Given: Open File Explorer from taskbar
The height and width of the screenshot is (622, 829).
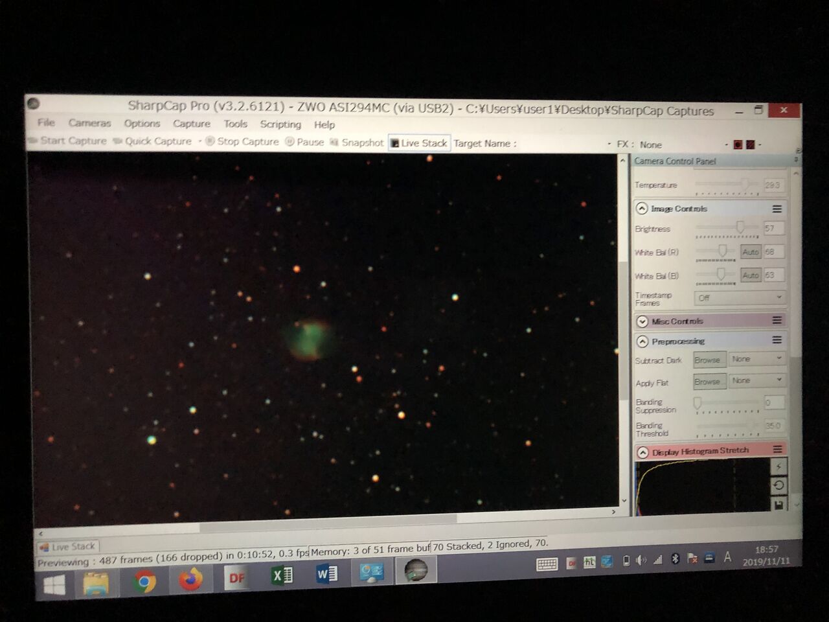Looking at the screenshot, I should 97,583.
